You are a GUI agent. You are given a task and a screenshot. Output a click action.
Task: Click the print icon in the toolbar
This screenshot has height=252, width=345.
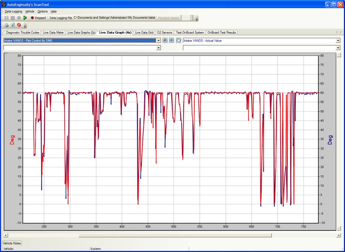6,25
